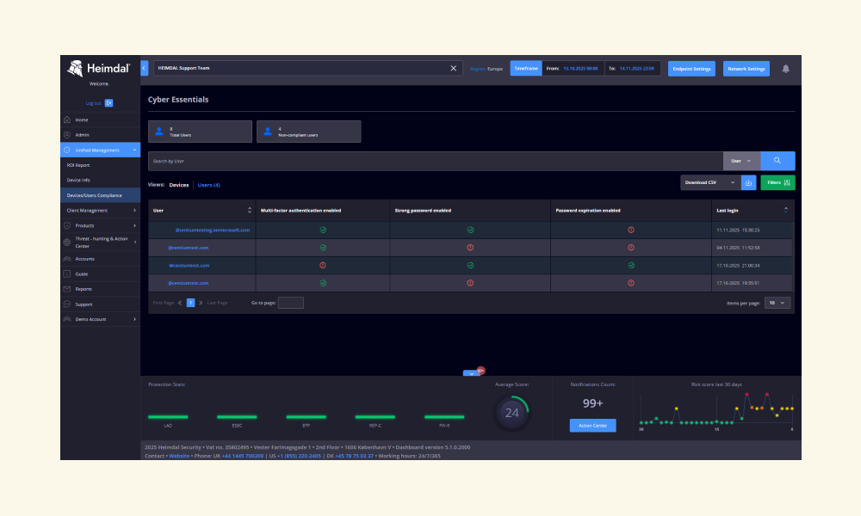
Task: Open the Items per page dropdown
Action: pyautogui.click(x=777, y=303)
